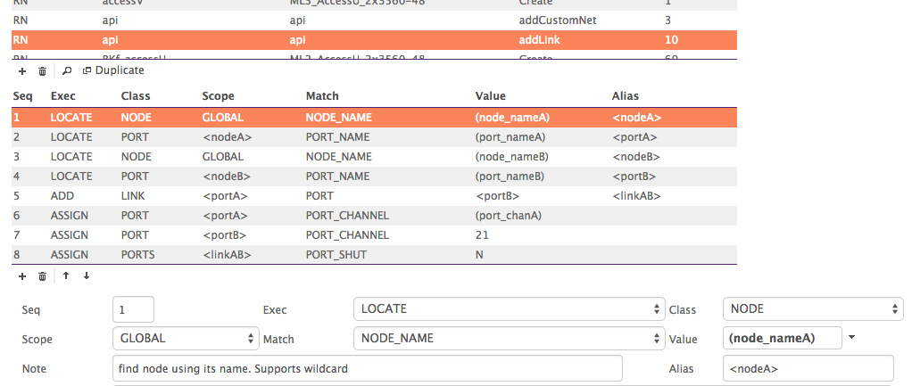Add a new step below the Seq table

coord(21,275)
